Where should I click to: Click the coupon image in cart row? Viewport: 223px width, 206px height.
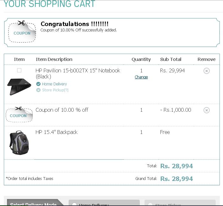pyautogui.click(x=19, y=114)
